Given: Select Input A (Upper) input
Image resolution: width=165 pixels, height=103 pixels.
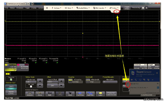Looking at the screenshot, I should [11, 87].
